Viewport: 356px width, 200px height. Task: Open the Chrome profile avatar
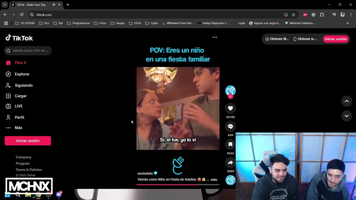343,15
